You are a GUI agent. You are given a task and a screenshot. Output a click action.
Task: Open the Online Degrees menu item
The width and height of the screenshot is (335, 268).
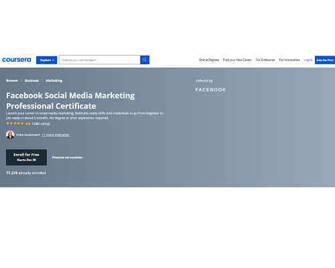pos(209,60)
